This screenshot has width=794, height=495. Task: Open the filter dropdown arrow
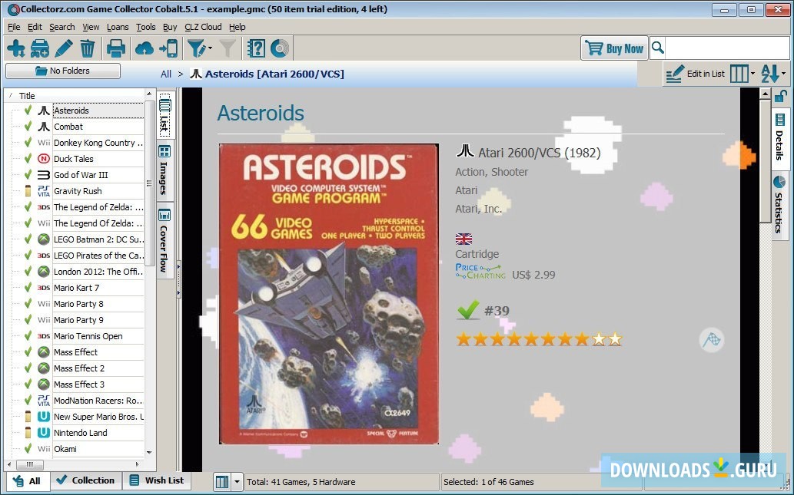tap(210, 48)
